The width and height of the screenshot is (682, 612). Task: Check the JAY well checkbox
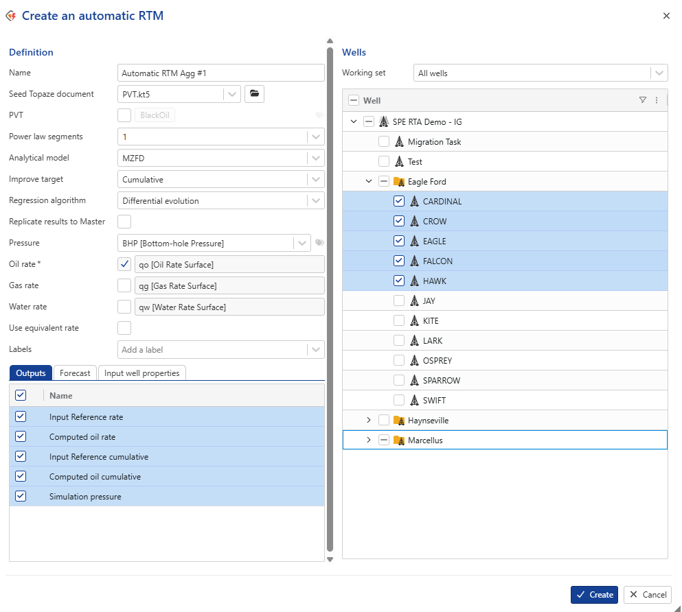pos(399,301)
